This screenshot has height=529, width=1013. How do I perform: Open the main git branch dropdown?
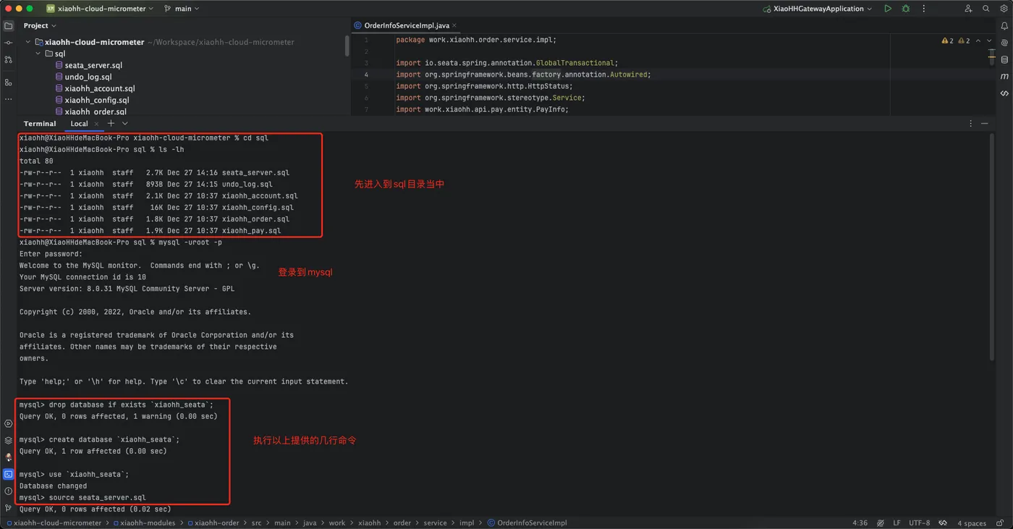[182, 9]
